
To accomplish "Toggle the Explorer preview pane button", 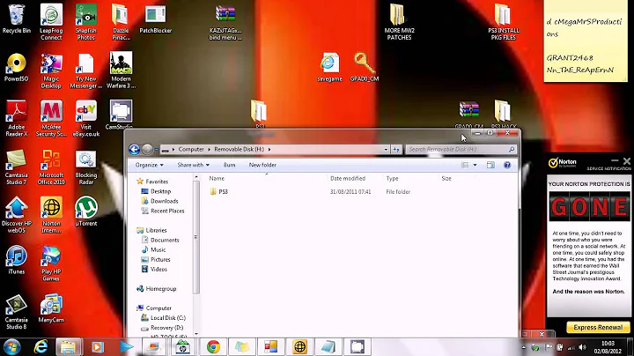I will 490,165.
